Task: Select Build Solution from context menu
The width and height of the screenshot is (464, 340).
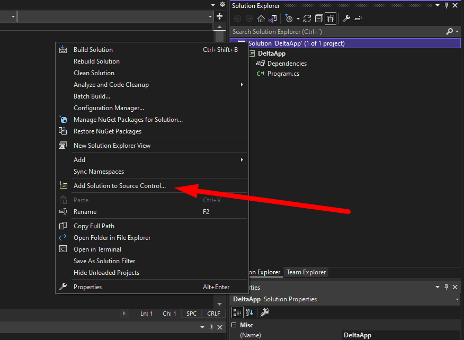Action: 93,50
